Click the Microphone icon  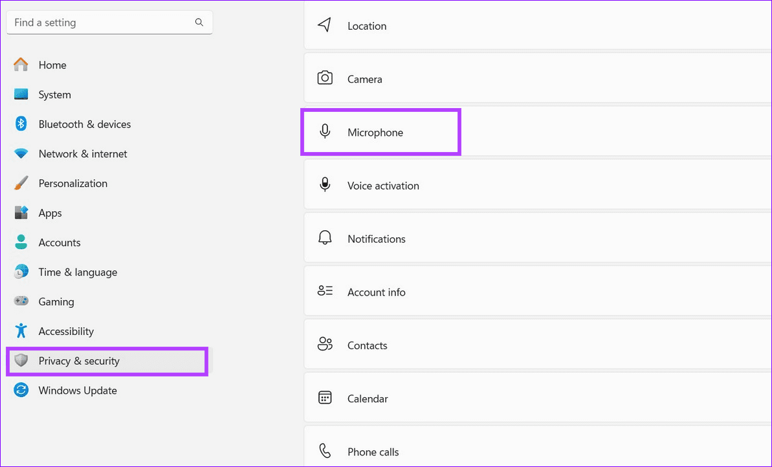[x=325, y=132]
